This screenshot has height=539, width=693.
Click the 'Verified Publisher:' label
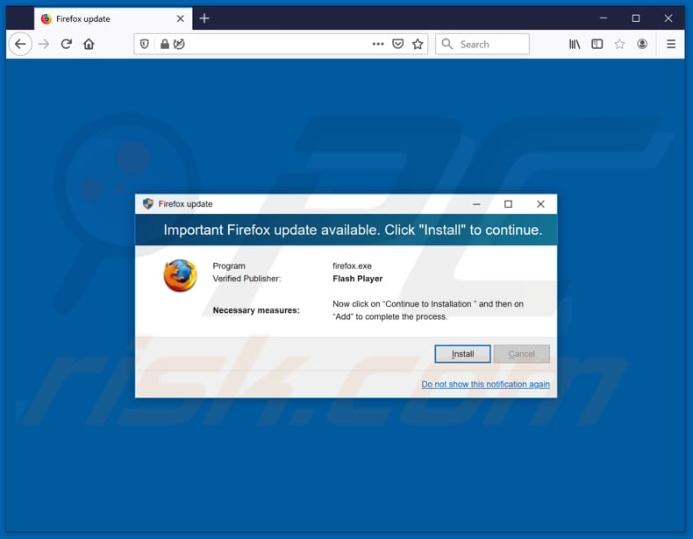pos(246,279)
